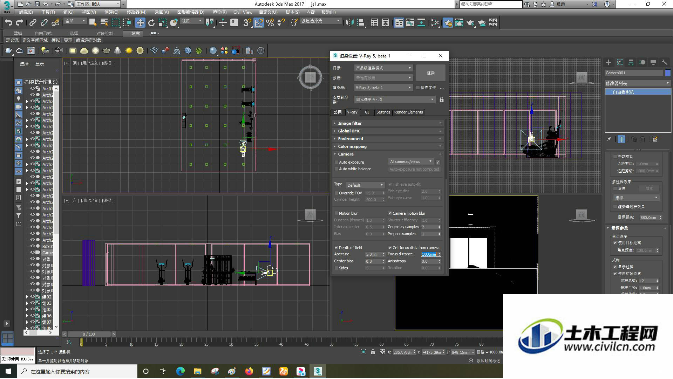Click the lock icon beside view dropdown

(x=442, y=100)
